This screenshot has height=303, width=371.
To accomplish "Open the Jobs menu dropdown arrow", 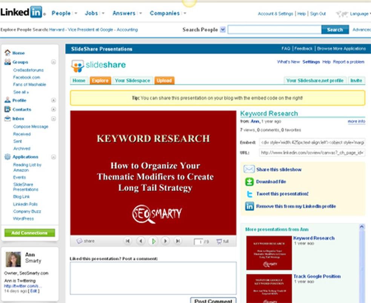I will click(103, 13).
